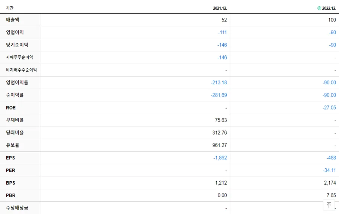Screen dimensions: 339x214
Task: Select the ROE row label
Action: coord(11,108)
